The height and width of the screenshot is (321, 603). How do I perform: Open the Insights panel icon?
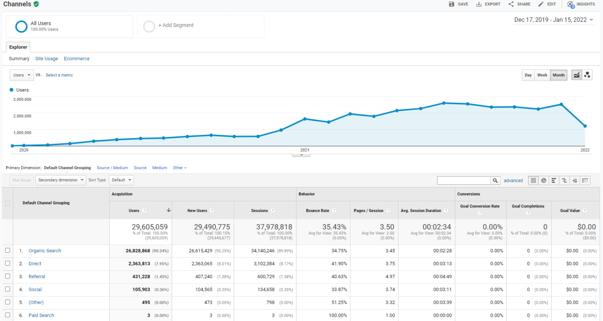[571, 4]
